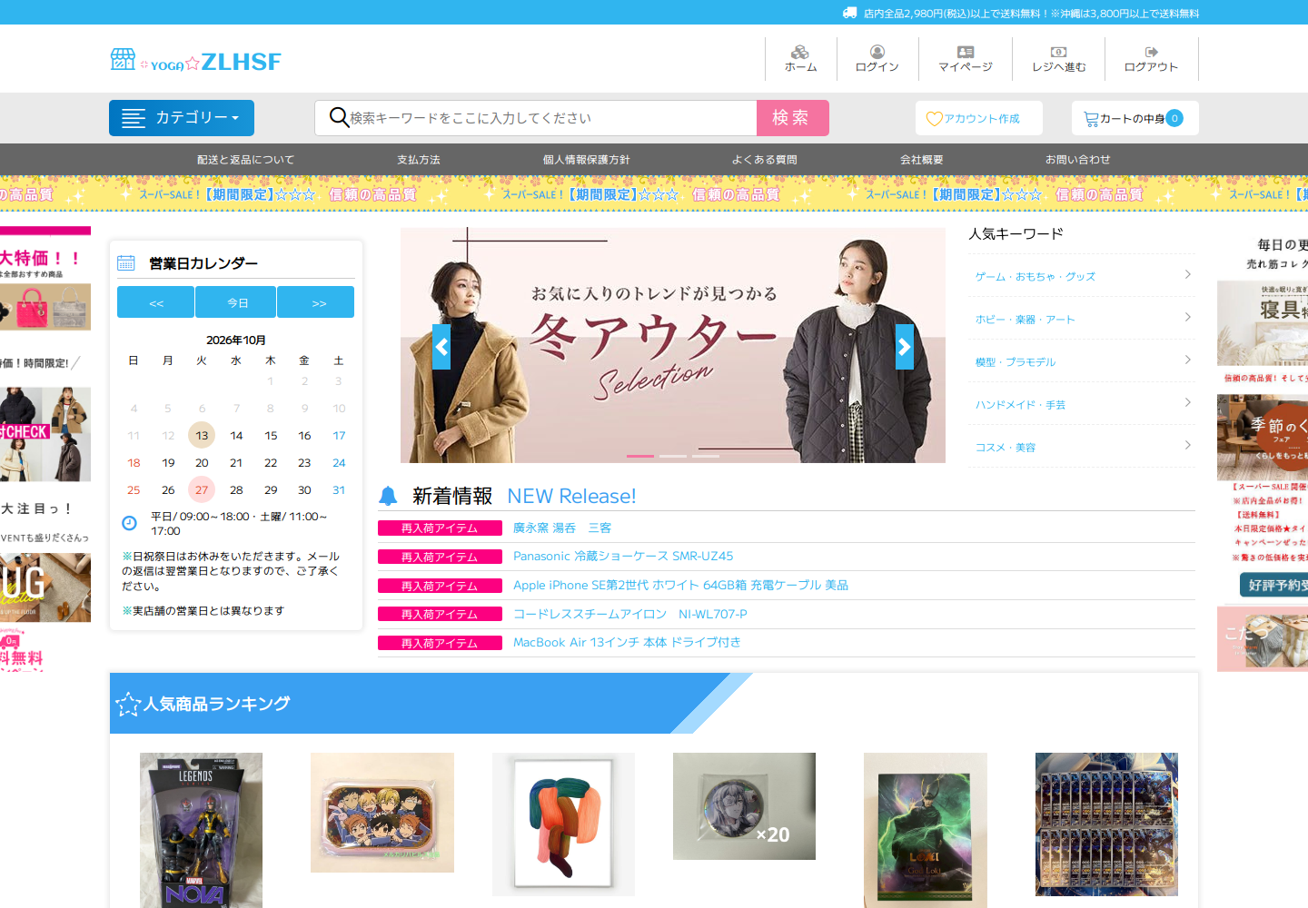Select date 13 in the calendar

(202, 436)
